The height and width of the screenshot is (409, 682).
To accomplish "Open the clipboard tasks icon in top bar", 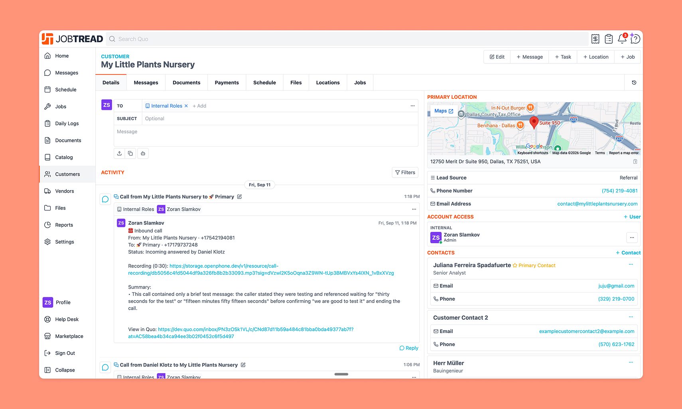I will coord(609,39).
